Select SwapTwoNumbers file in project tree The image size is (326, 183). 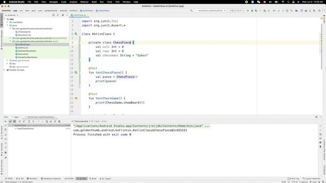(x=28, y=57)
